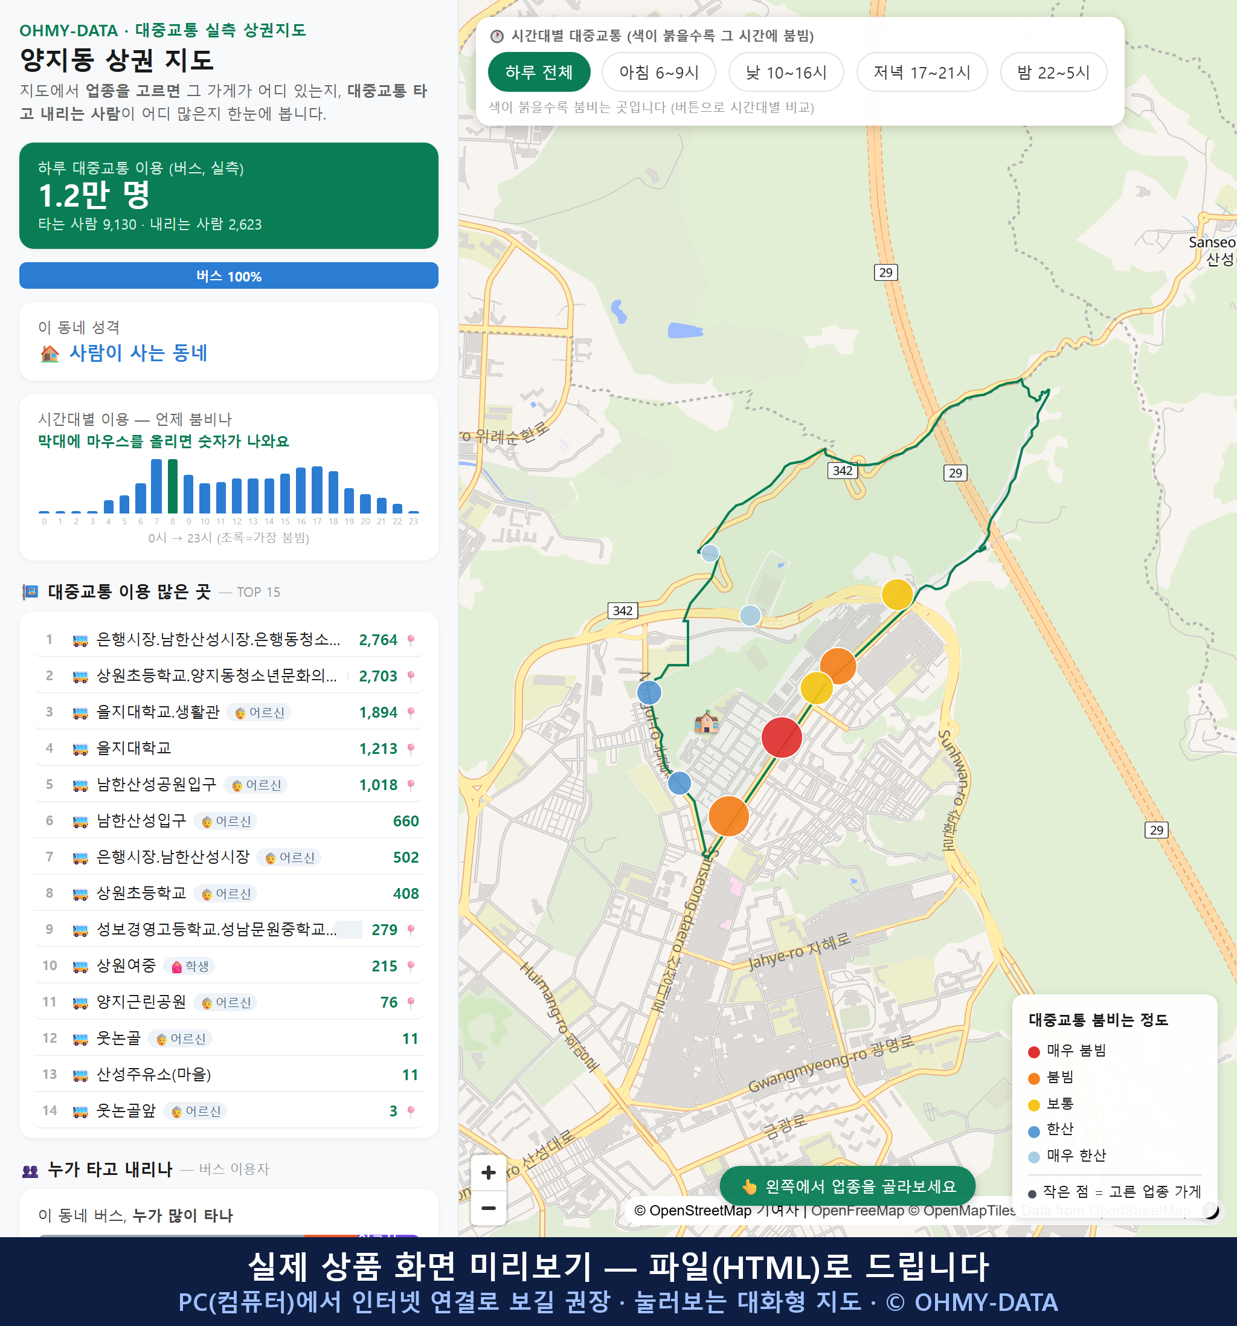Viewport: 1237px width, 1326px height.
Task: Click the bus icon in 상원여중 row
Action: pos(80,967)
